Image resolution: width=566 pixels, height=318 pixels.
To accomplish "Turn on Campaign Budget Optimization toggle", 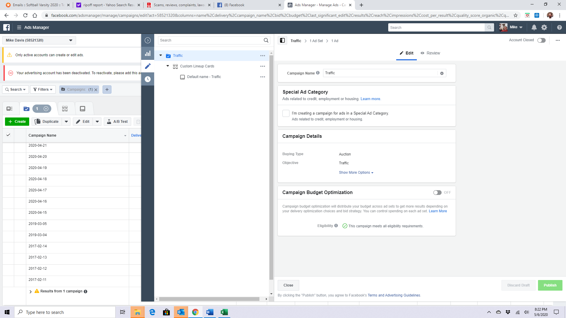I will (437, 193).
